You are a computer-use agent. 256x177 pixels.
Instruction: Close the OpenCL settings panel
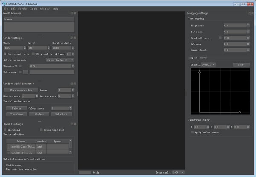click(x=74, y=124)
